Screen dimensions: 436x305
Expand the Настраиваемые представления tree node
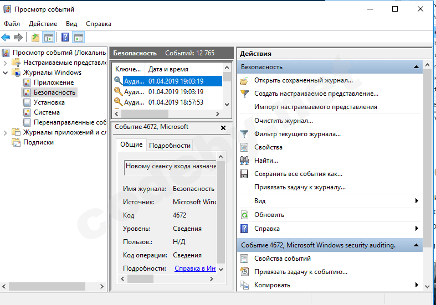click(x=5, y=63)
